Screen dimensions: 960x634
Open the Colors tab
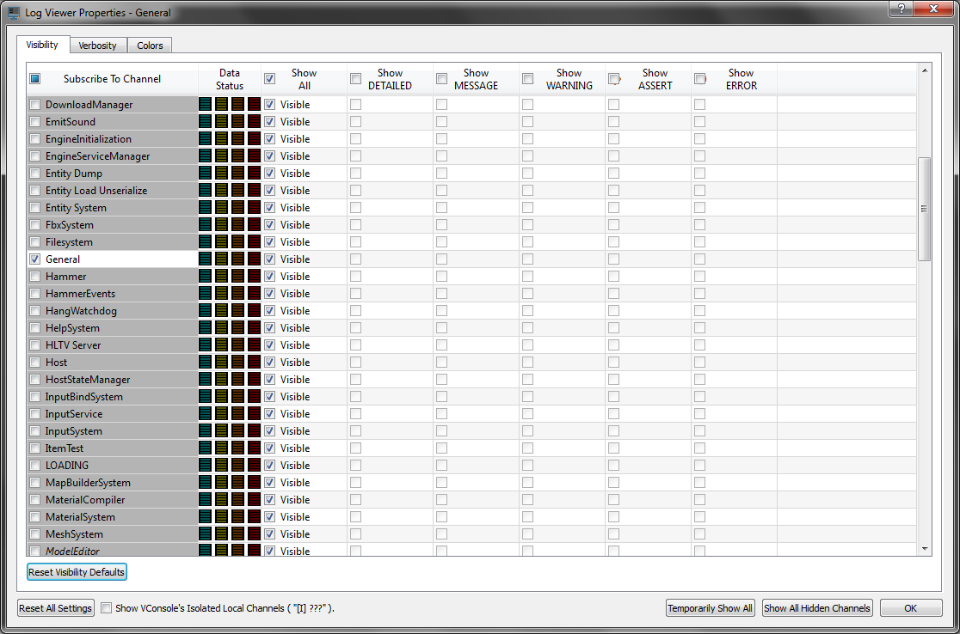(150, 46)
